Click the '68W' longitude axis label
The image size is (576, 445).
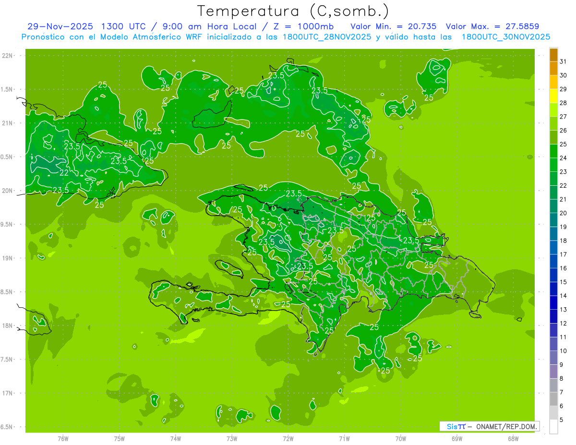click(x=513, y=439)
